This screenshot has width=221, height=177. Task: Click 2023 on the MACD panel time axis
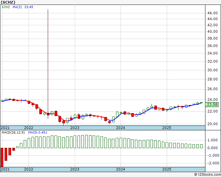[x=75, y=169]
